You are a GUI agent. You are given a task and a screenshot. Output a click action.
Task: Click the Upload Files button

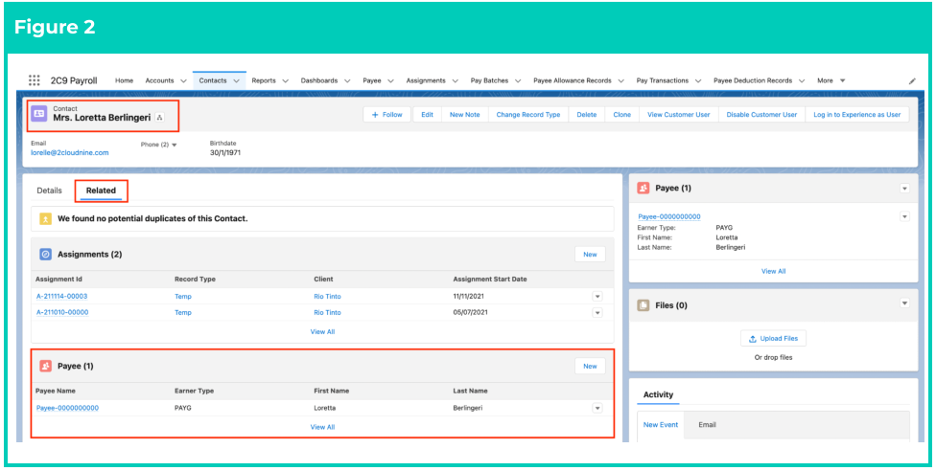(x=773, y=338)
